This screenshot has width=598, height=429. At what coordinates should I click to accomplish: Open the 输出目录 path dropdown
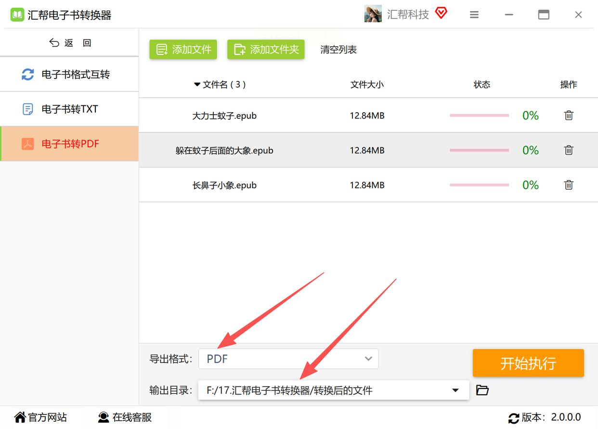tap(334, 390)
